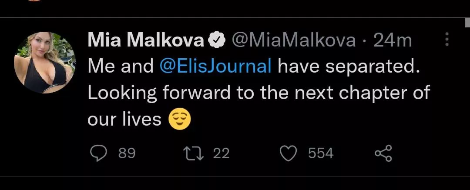Open the share icon on the tweet
This screenshot has width=470, height=190.
383,153
